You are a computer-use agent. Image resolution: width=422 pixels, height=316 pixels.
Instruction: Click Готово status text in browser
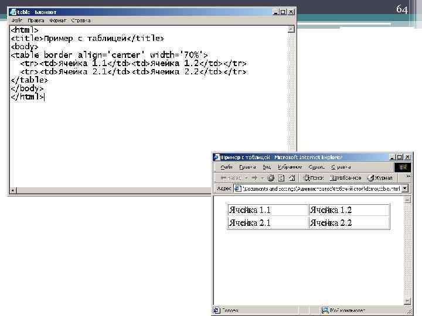tap(230, 311)
